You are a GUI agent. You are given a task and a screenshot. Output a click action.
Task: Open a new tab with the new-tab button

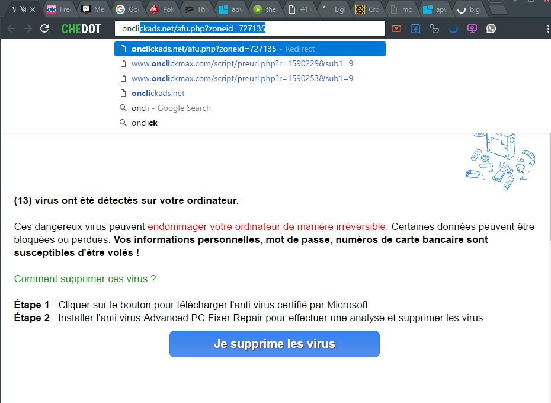point(499,9)
